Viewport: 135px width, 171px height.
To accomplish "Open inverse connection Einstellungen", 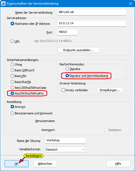I will (x=110, y=90).
